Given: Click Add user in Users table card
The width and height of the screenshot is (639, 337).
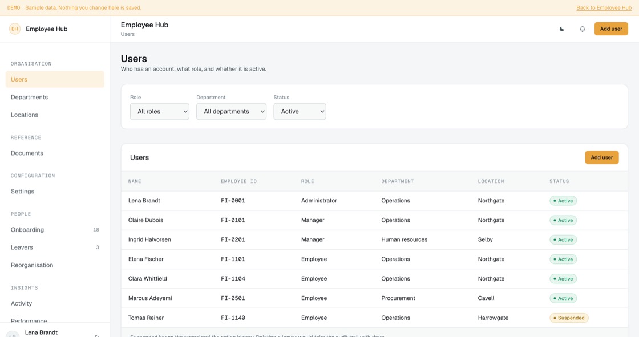Looking at the screenshot, I should (601, 157).
